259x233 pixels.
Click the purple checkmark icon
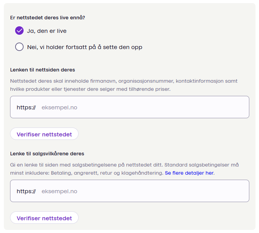19,31
